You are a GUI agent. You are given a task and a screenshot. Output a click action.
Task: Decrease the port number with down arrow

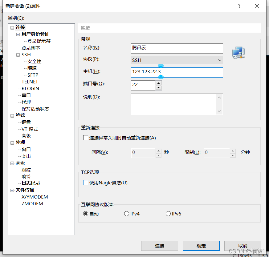tap(158, 88)
